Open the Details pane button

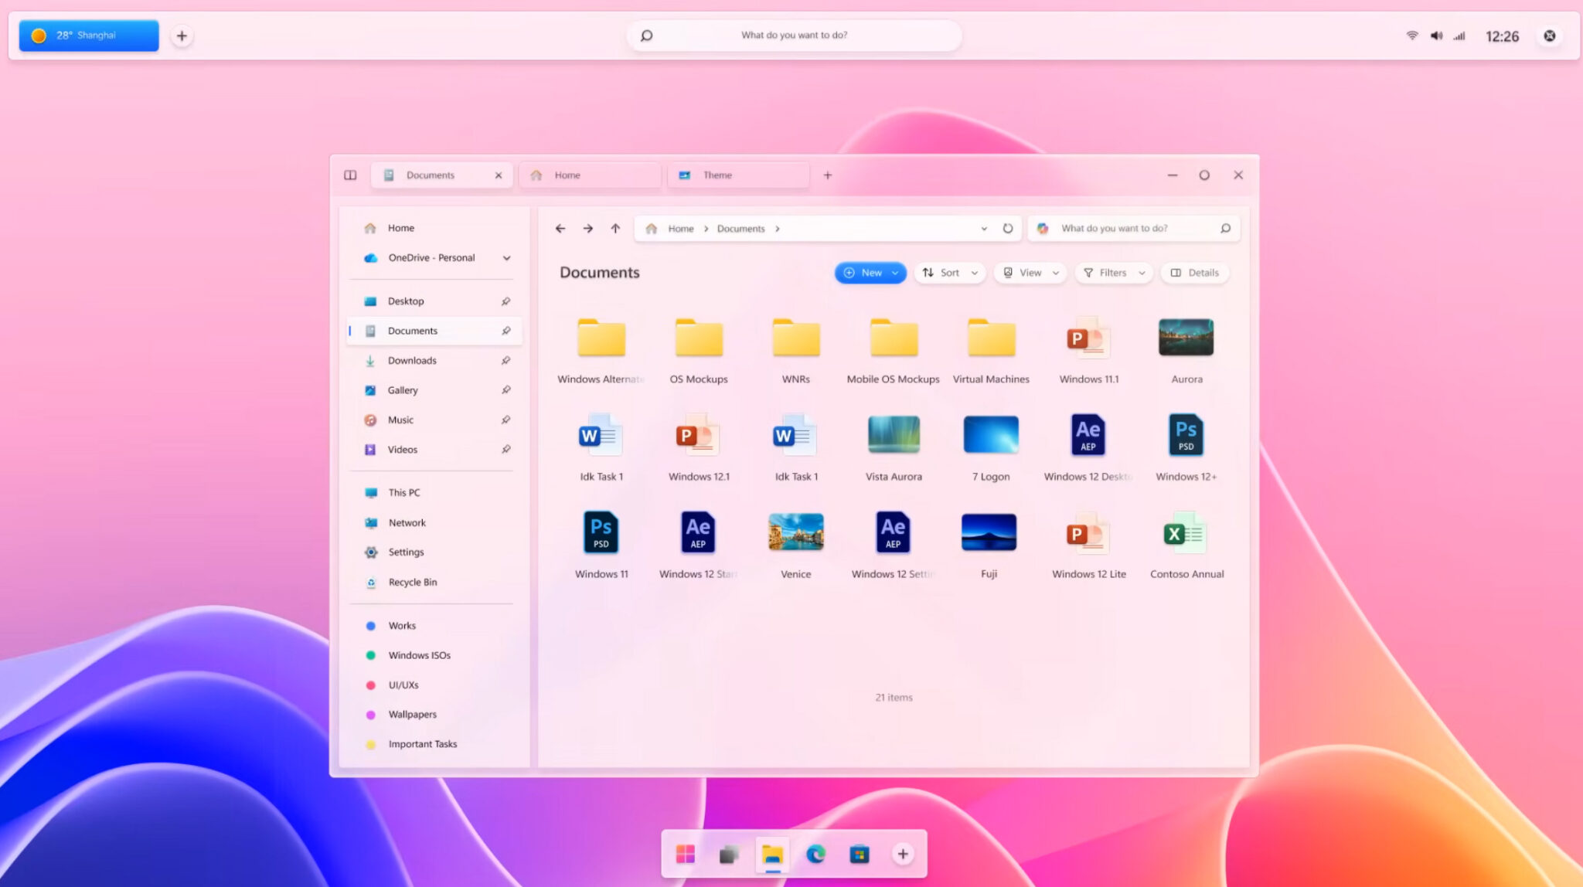[x=1194, y=272]
